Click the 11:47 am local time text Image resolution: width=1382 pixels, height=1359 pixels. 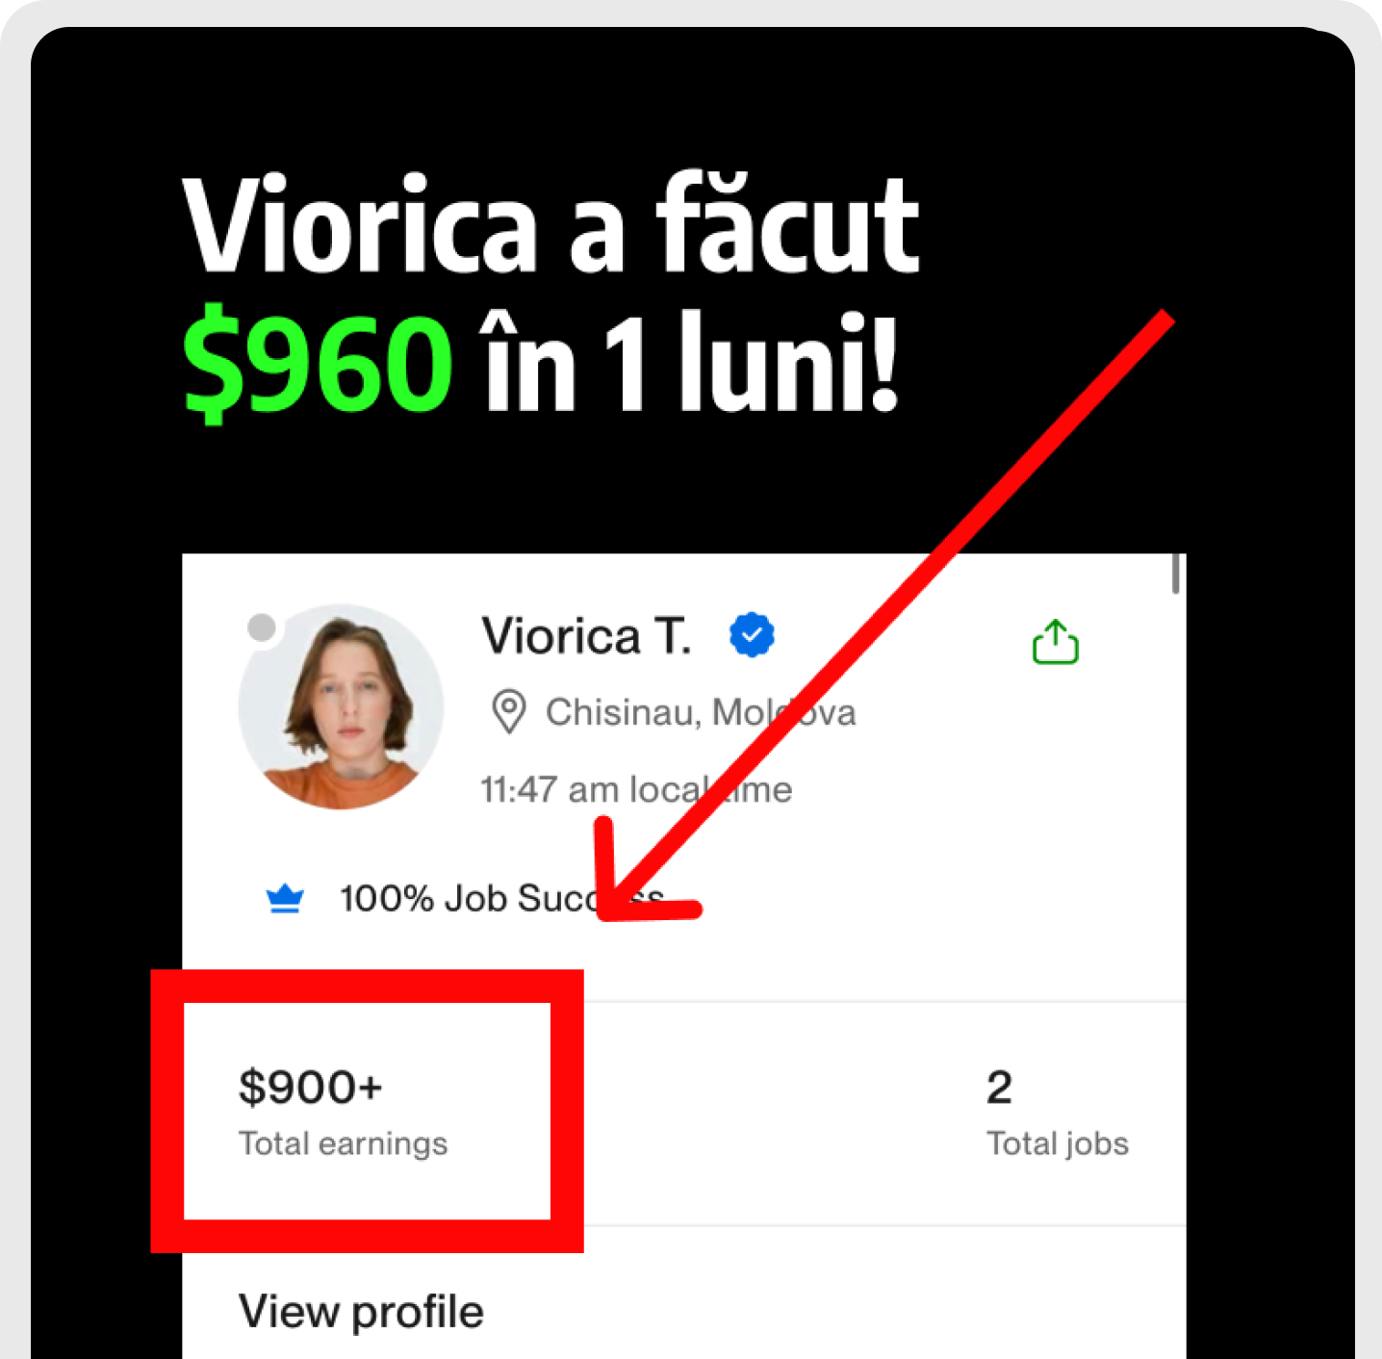pyautogui.click(x=636, y=790)
